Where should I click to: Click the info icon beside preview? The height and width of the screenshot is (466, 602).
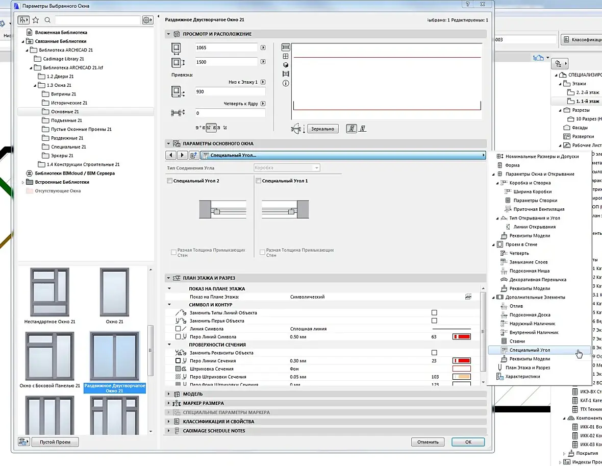[286, 83]
